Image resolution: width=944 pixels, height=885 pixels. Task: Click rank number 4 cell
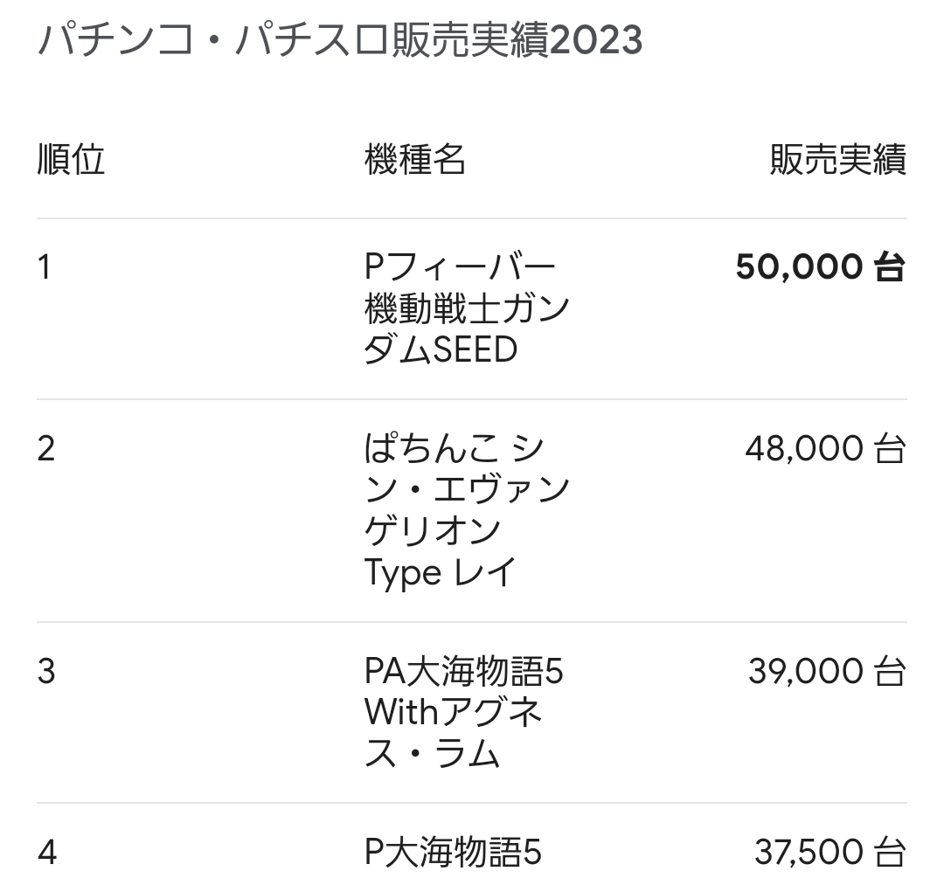pyautogui.click(x=47, y=854)
